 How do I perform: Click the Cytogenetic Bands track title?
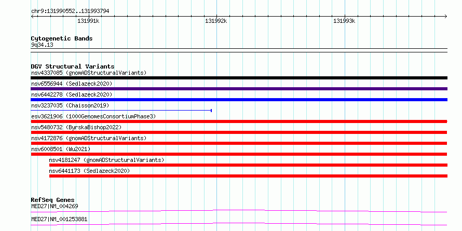coord(62,38)
